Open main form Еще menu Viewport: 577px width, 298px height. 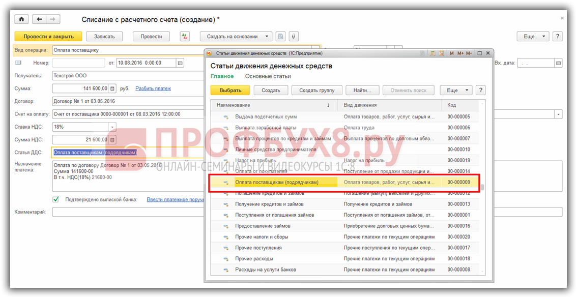coord(533,37)
